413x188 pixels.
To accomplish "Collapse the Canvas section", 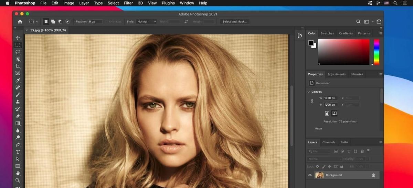I will 309,92.
